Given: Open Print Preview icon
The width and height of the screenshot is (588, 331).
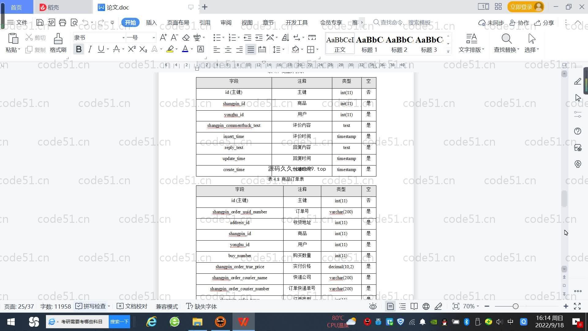Looking at the screenshot, I should [74, 22].
